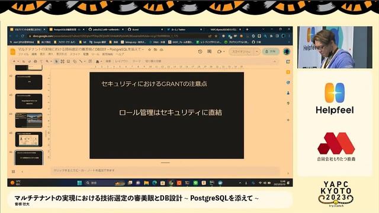Click the redo arrow in toolbar
This screenshot has height=213, width=379.
pyautogui.click(x=30, y=62)
